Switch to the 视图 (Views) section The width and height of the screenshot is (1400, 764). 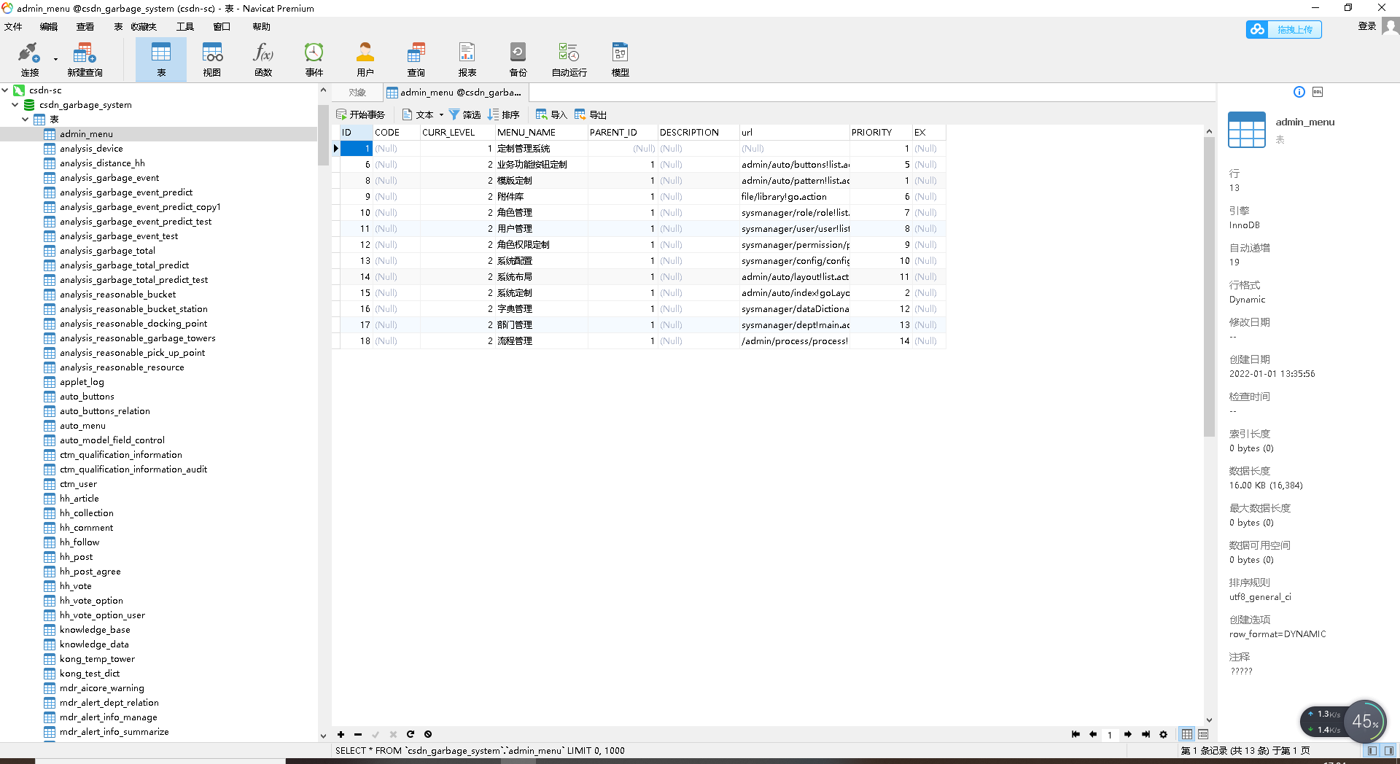coord(211,58)
